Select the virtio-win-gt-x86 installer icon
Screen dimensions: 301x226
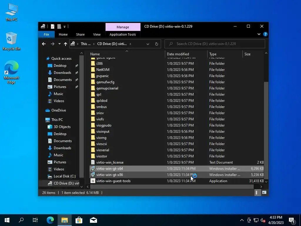[93, 175]
